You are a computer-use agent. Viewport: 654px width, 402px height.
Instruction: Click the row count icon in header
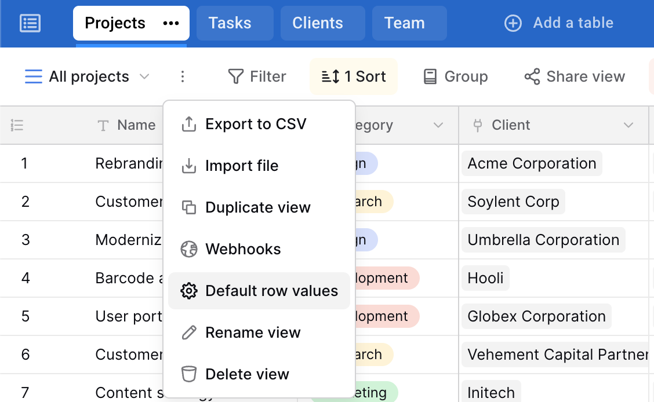[17, 125]
